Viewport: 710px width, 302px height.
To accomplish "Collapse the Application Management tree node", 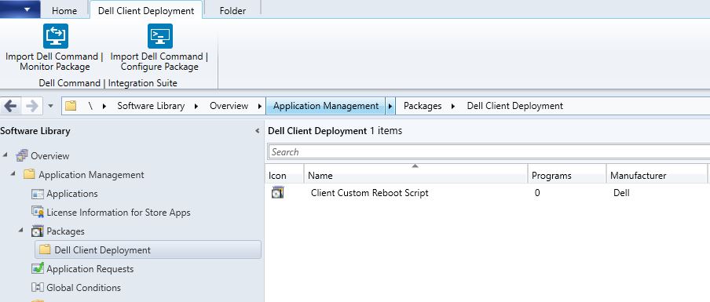I will tap(13, 174).
